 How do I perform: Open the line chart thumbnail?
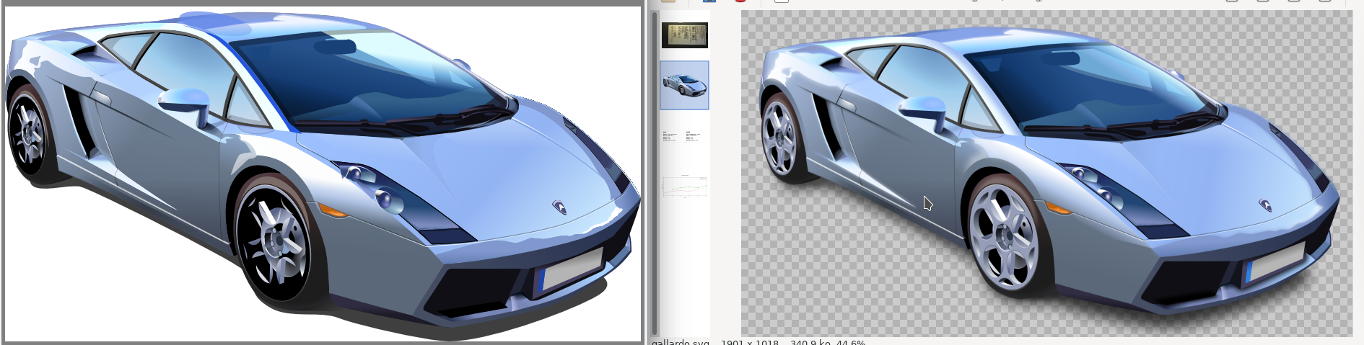(x=684, y=187)
